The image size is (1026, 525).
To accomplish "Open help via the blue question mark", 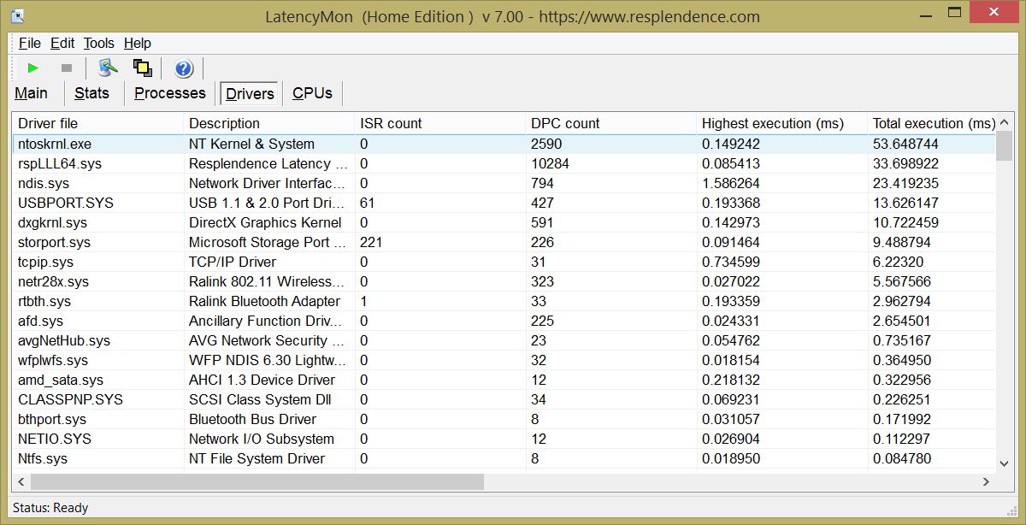I will (x=183, y=68).
